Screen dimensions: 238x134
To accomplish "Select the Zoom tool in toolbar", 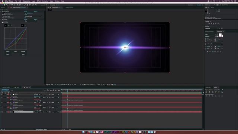I will 7,5.
